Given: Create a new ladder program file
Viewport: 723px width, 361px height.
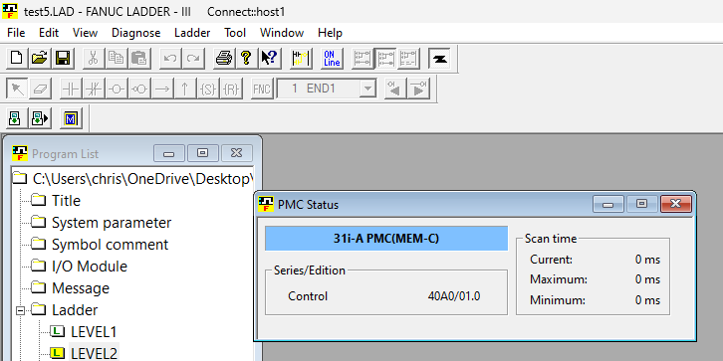Looking at the screenshot, I should click(17, 58).
